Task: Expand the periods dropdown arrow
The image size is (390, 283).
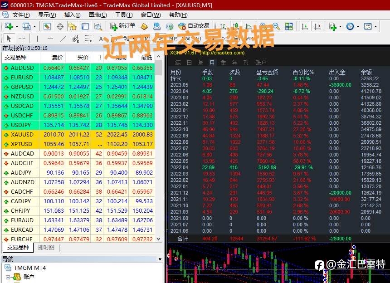Action: [358, 26]
